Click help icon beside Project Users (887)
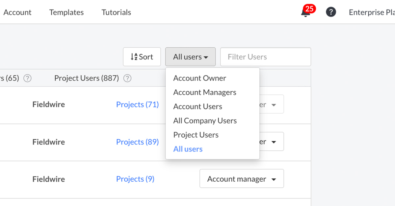 click(x=127, y=78)
